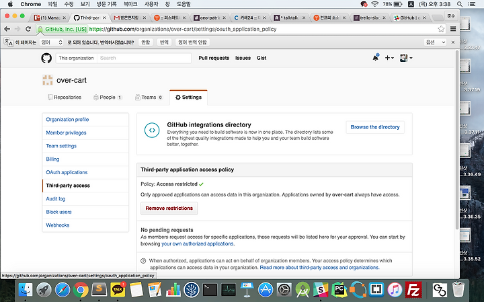The width and height of the screenshot is (484, 302).
Task: Click the integrations directory code icon
Action: click(152, 130)
